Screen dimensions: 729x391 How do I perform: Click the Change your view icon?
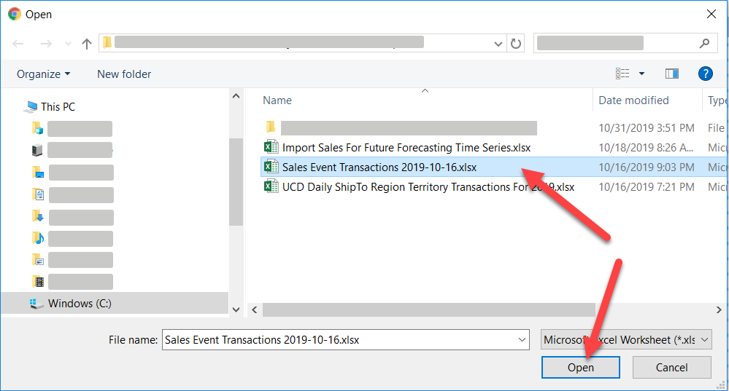[622, 74]
